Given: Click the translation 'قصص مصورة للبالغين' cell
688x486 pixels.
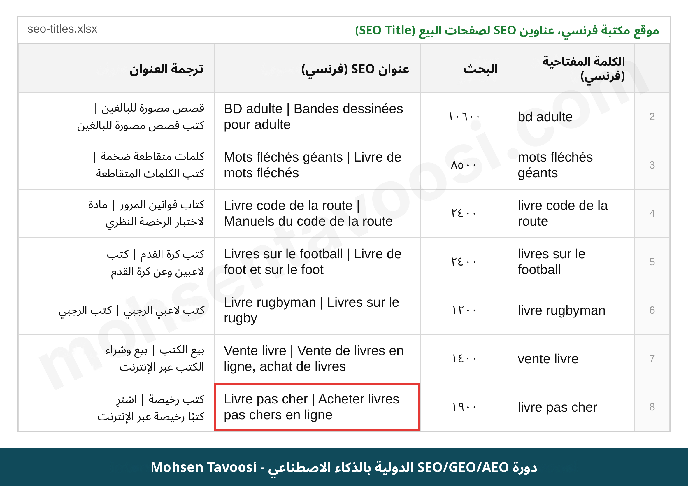Looking at the screenshot, I should (116, 117).
